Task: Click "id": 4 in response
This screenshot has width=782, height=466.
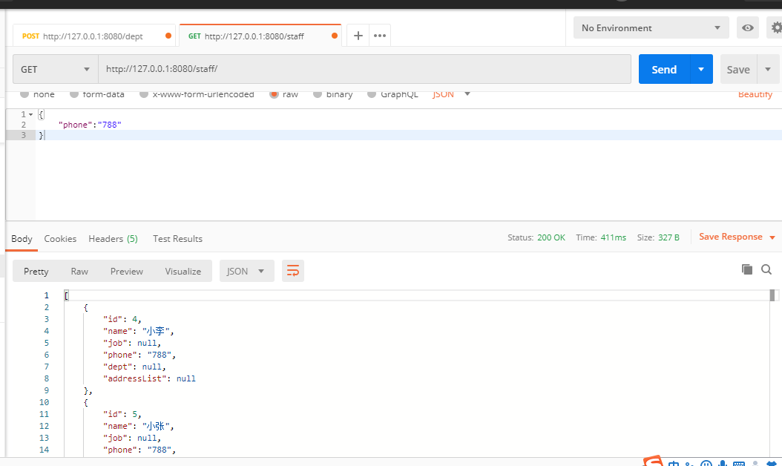Action: point(122,319)
